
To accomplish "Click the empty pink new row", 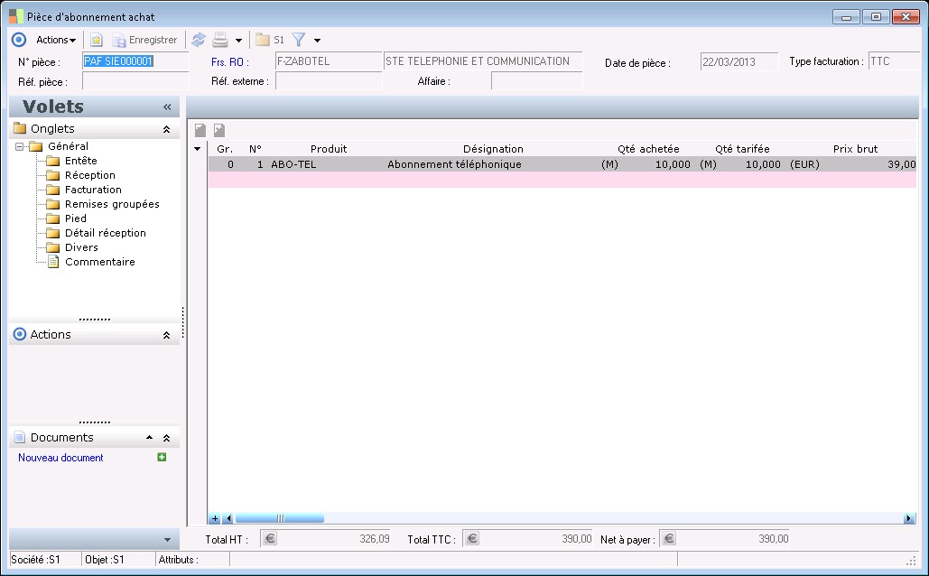I will 562,181.
